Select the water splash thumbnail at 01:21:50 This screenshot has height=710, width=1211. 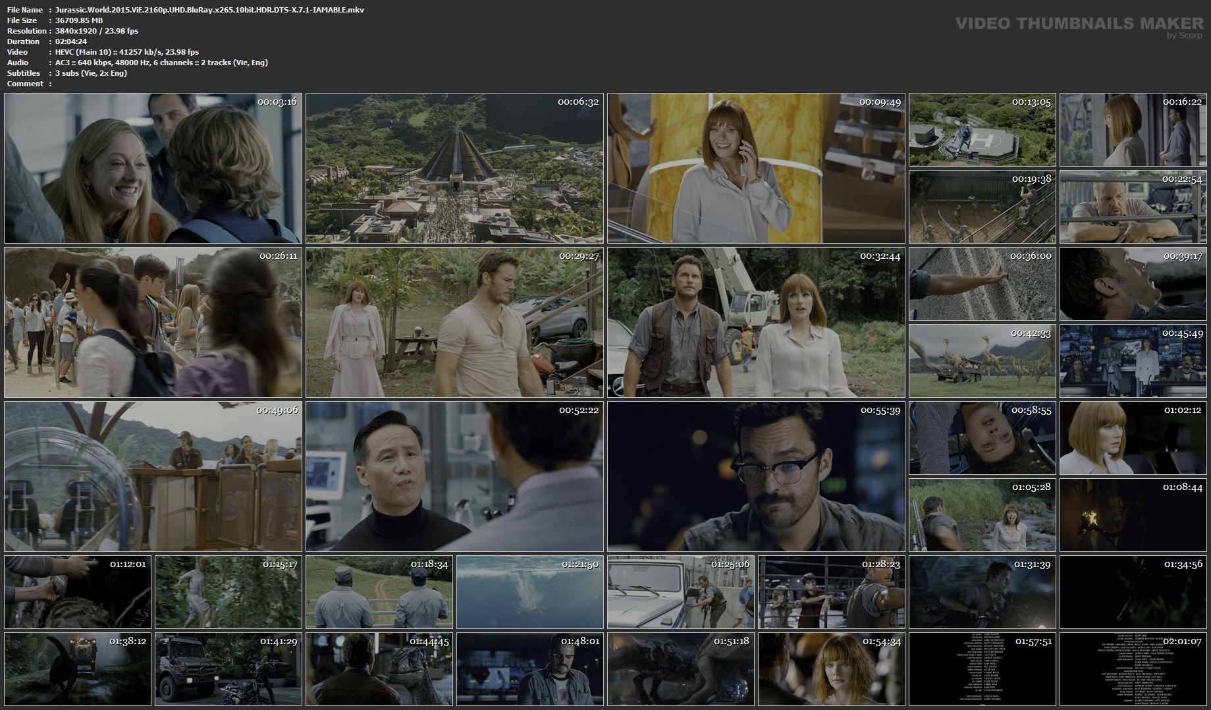(x=530, y=592)
